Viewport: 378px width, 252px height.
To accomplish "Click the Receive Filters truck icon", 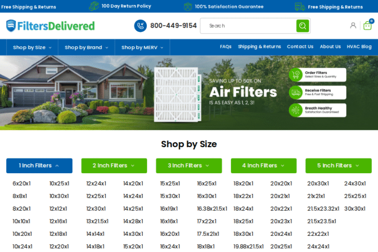I will tap(296, 93).
